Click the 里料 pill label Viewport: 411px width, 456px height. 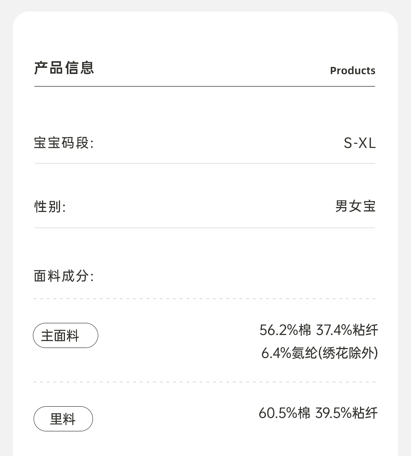(x=63, y=419)
